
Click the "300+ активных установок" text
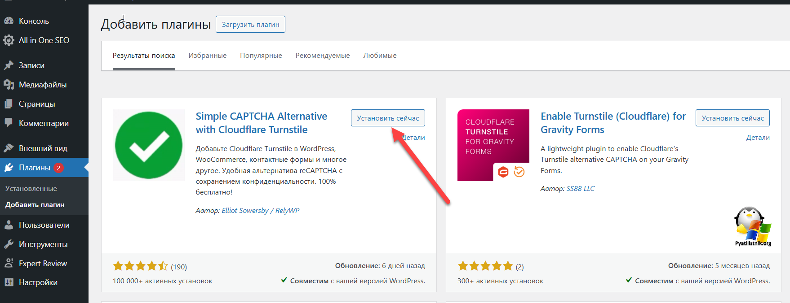[500, 281]
